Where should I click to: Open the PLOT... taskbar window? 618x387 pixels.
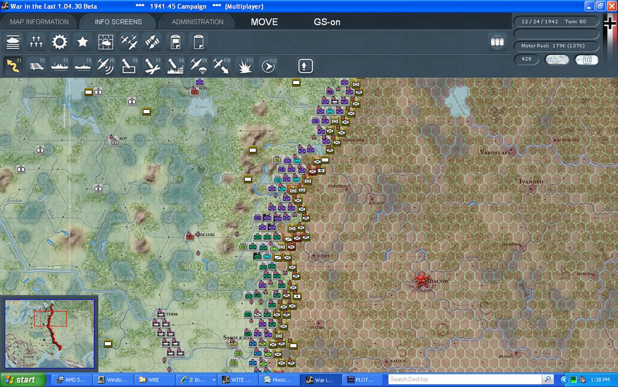(x=362, y=380)
